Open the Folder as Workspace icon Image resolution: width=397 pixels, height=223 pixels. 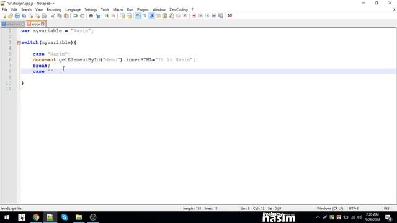point(178,15)
